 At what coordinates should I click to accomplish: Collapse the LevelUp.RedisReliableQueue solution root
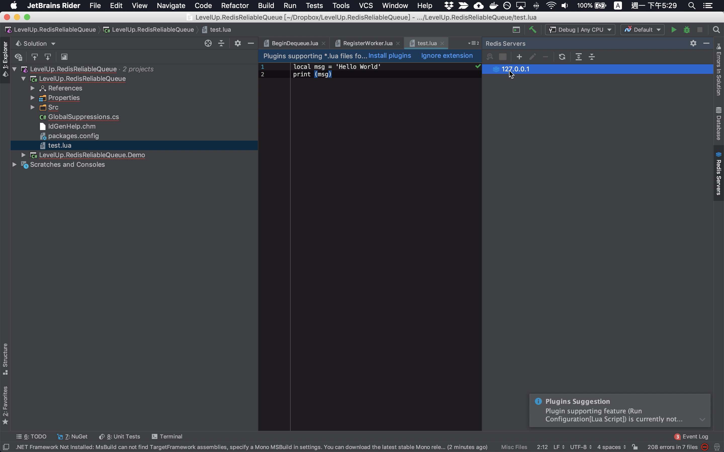pos(14,69)
